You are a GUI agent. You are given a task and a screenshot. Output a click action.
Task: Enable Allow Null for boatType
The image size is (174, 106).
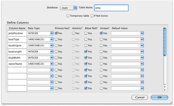(x=86, y=39)
